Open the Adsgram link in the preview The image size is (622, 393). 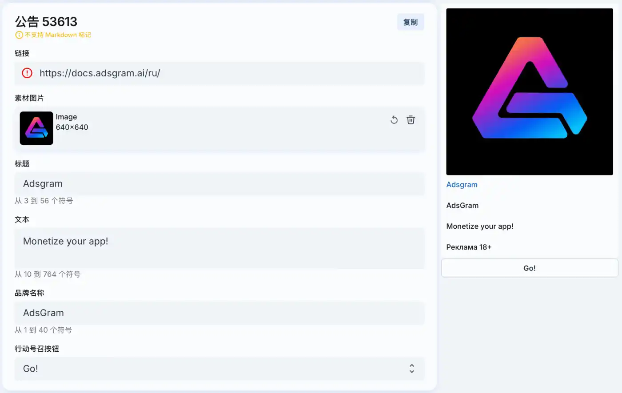click(462, 185)
